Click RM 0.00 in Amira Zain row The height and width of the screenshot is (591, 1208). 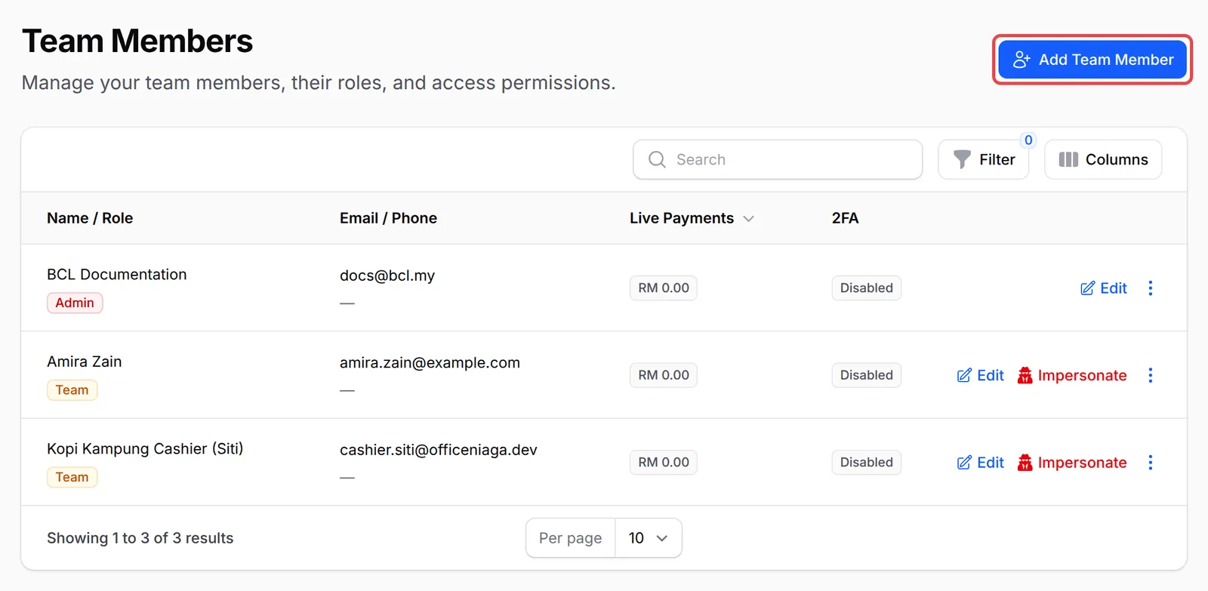coord(664,375)
